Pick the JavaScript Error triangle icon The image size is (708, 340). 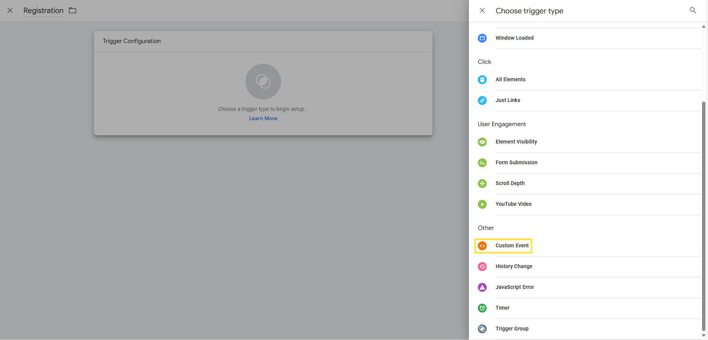tap(482, 287)
